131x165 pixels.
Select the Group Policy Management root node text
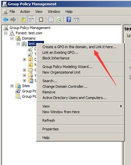pyautogui.click(x=30, y=28)
